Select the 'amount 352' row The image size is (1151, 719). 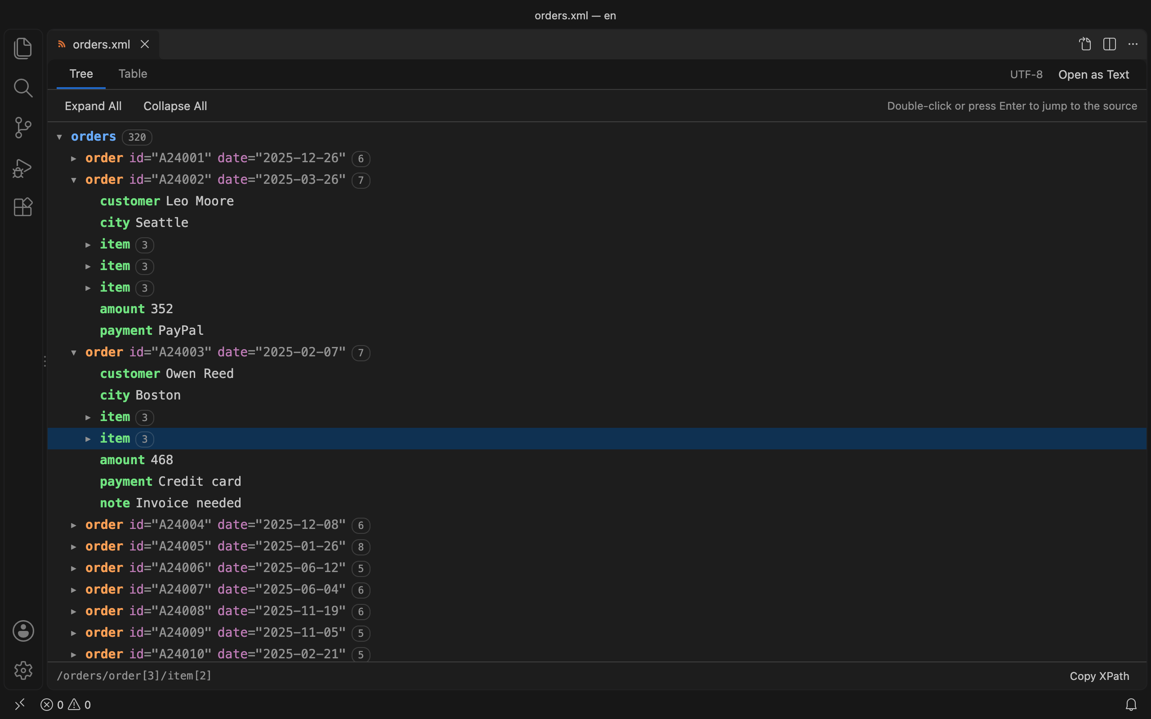(x=597, y=309)
